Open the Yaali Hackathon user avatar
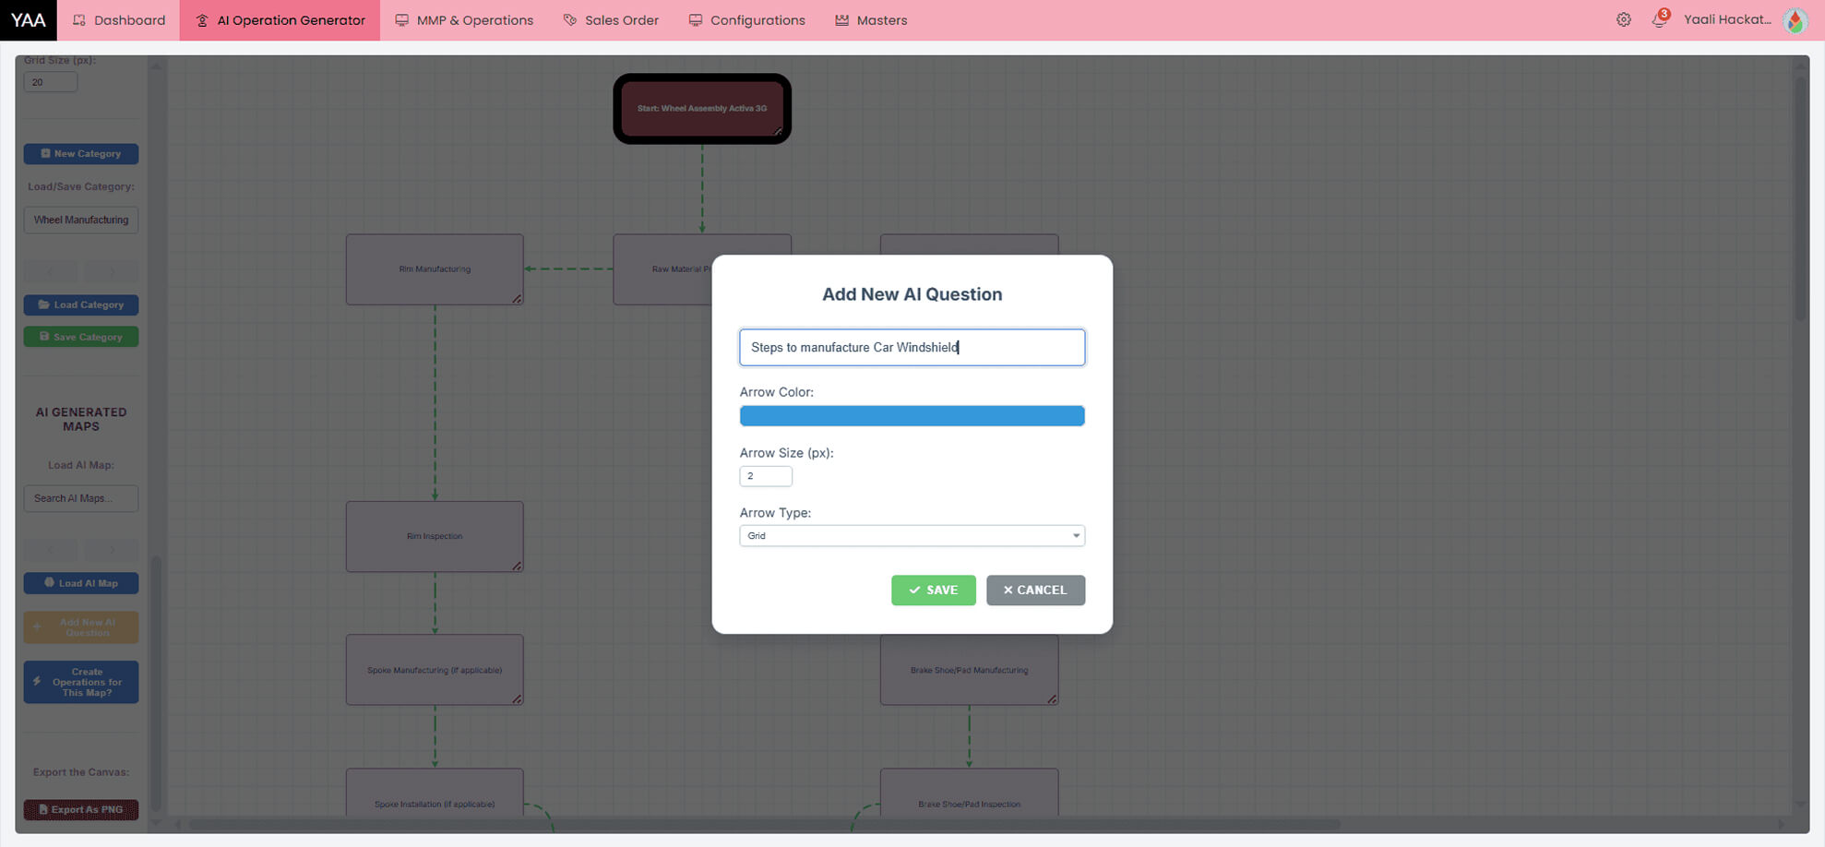This screenshot has width=1825, height=847. coord(1795,19)
